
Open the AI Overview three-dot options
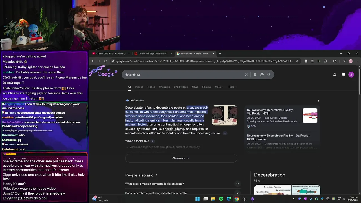coord(319,101)
